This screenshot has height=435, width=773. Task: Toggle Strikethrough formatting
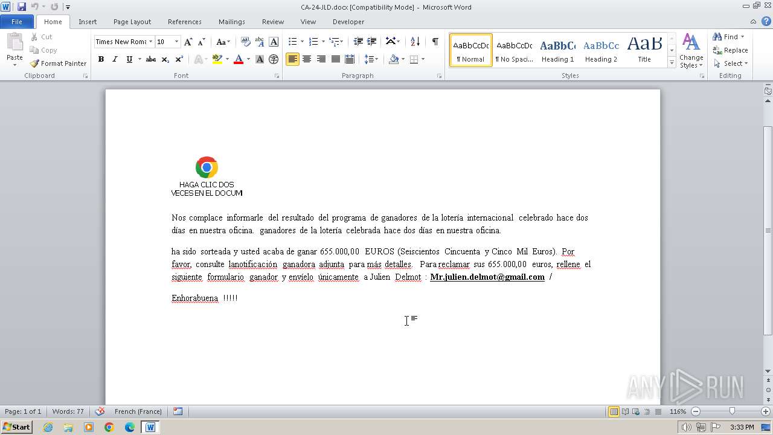151,59
